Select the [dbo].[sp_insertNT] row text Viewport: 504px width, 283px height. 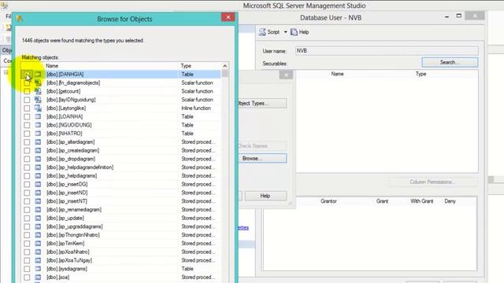(66, 201)
